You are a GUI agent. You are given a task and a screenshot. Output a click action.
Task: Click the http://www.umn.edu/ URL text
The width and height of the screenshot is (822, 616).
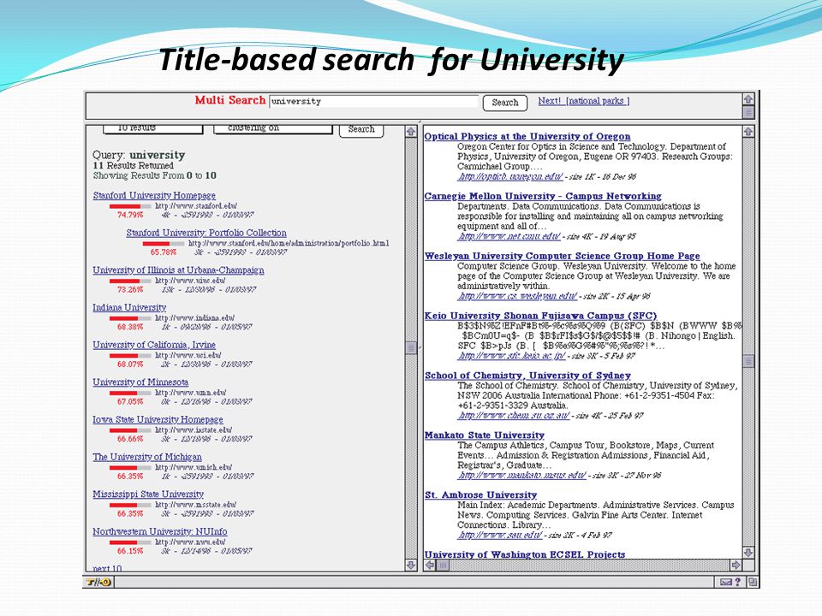[190, 393]
